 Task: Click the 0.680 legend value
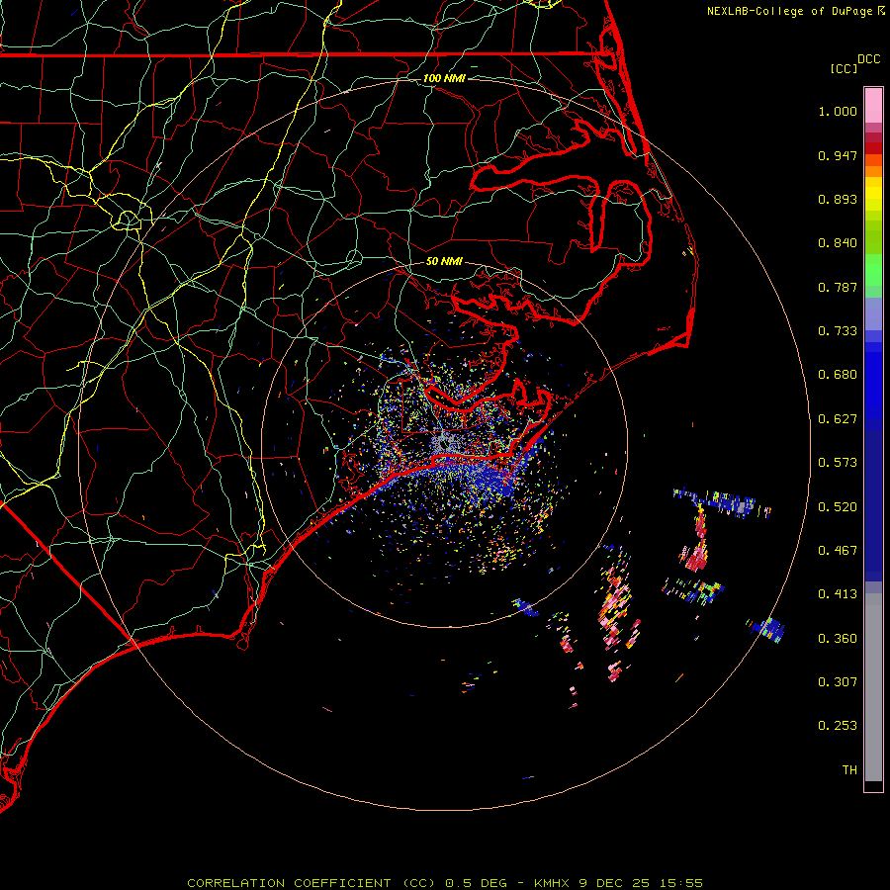point(838,375)
